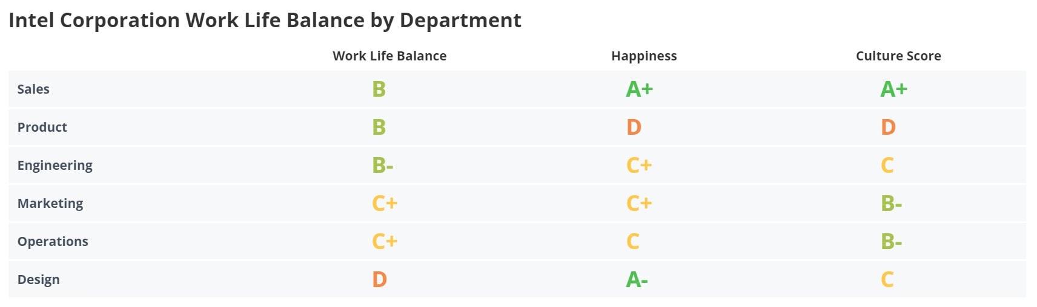Select the Sales Happiness A+ grade
The image size is (1037, 307).
[639, 89]
